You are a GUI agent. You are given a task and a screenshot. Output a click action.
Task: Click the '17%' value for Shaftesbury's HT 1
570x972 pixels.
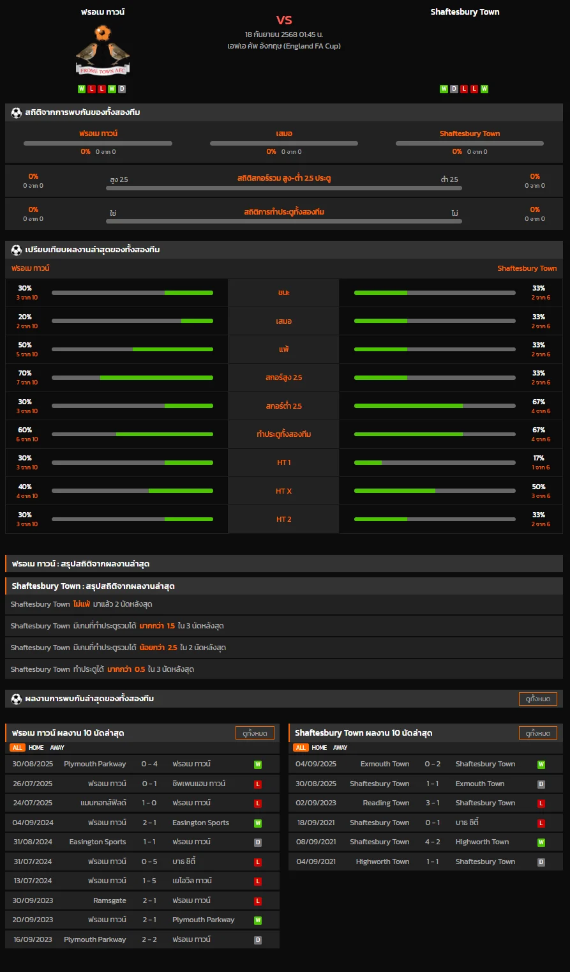click(x=539, y=458)
